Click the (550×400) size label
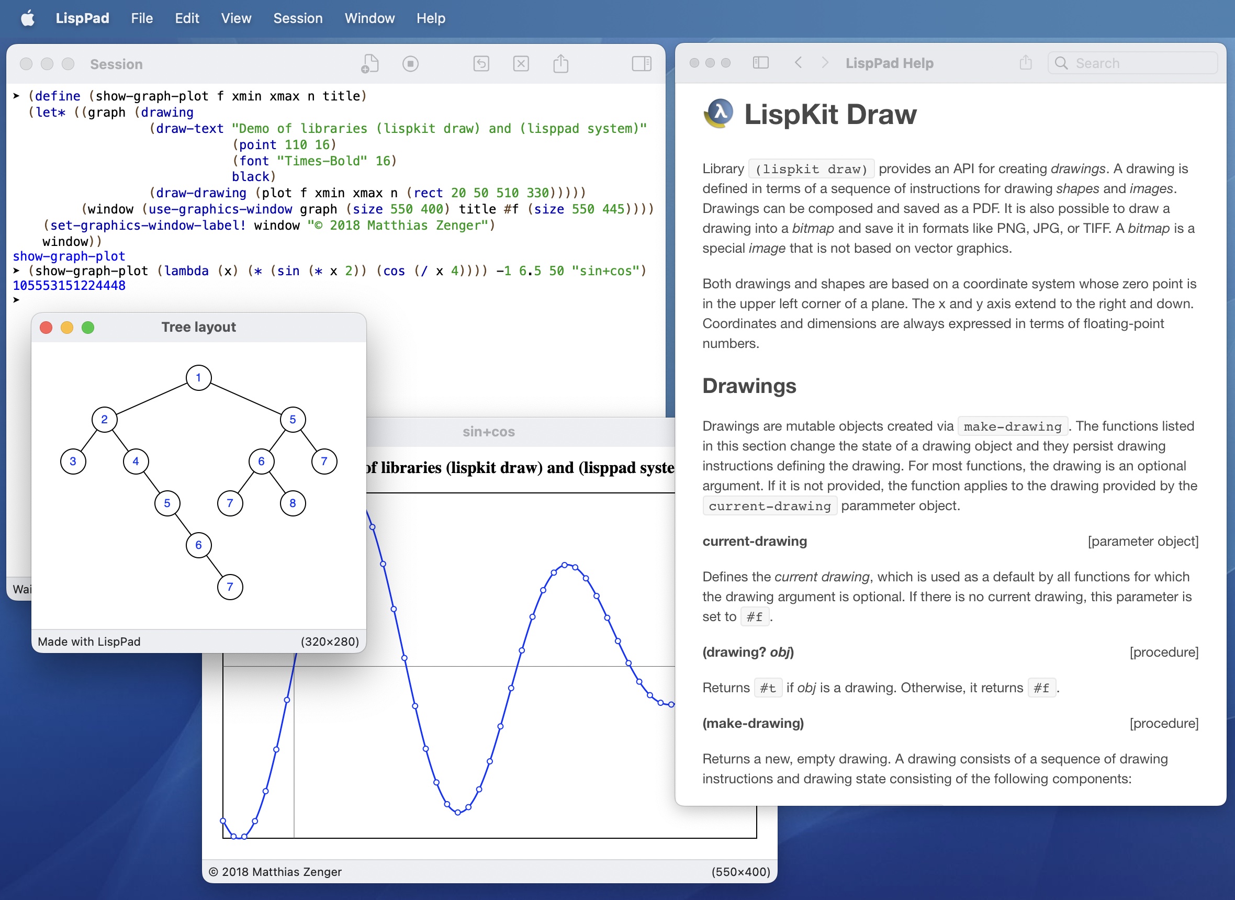The height and width of the screenshot is (900, 1235). 740,872
